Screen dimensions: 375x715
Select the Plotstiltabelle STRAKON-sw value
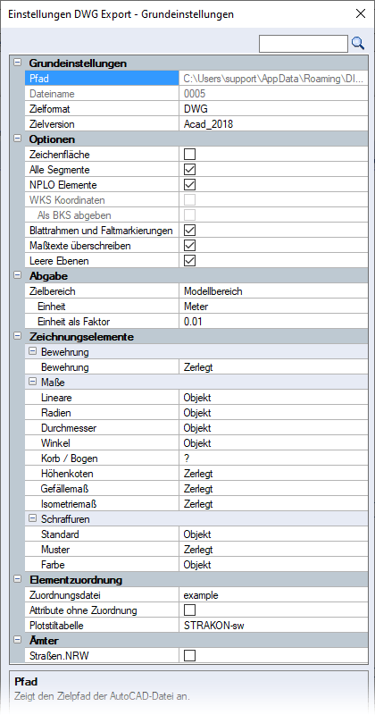pyautogui.click(x=273, y=625)
